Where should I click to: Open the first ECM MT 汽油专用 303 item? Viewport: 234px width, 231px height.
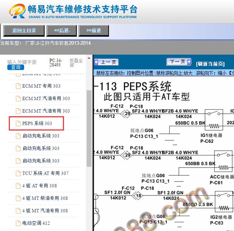[46, 98]
